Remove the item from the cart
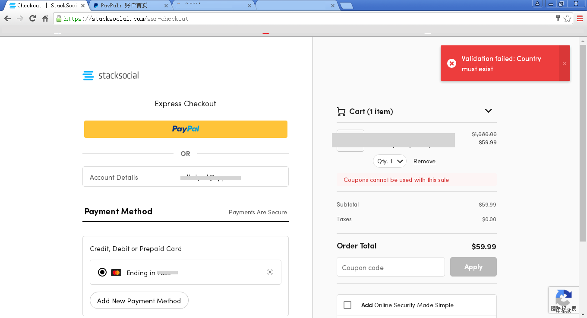The height and width of the screenshot is (318, 587). tap(424, 161)
